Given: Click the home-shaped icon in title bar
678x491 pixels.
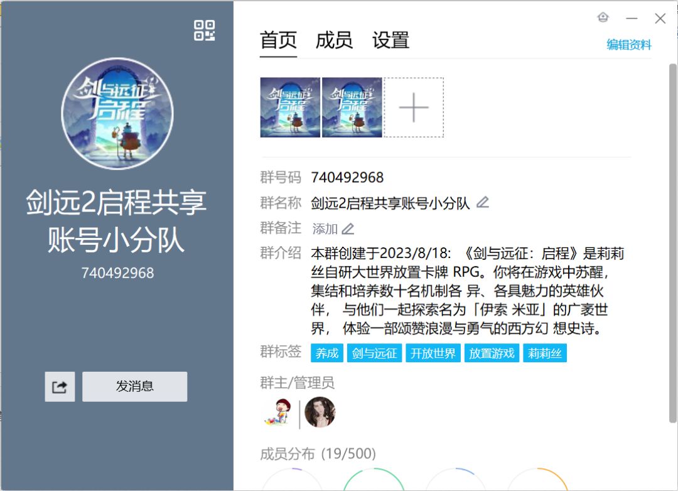Looking at the screenshot, I should [x=603, y=18].
